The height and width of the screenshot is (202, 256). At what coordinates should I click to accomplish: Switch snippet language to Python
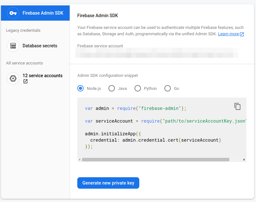coord(138,88)
